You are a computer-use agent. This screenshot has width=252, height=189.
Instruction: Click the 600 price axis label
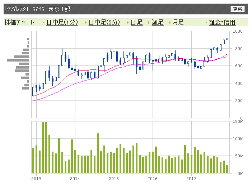point(239,66)
